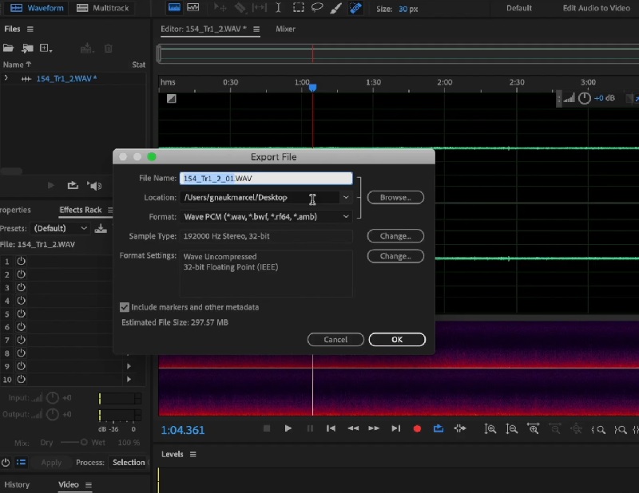The height and width of the screenshot is (493, 639).
Task: Open effect menu arrow for slot 9
Action: (x=129, y=366)
